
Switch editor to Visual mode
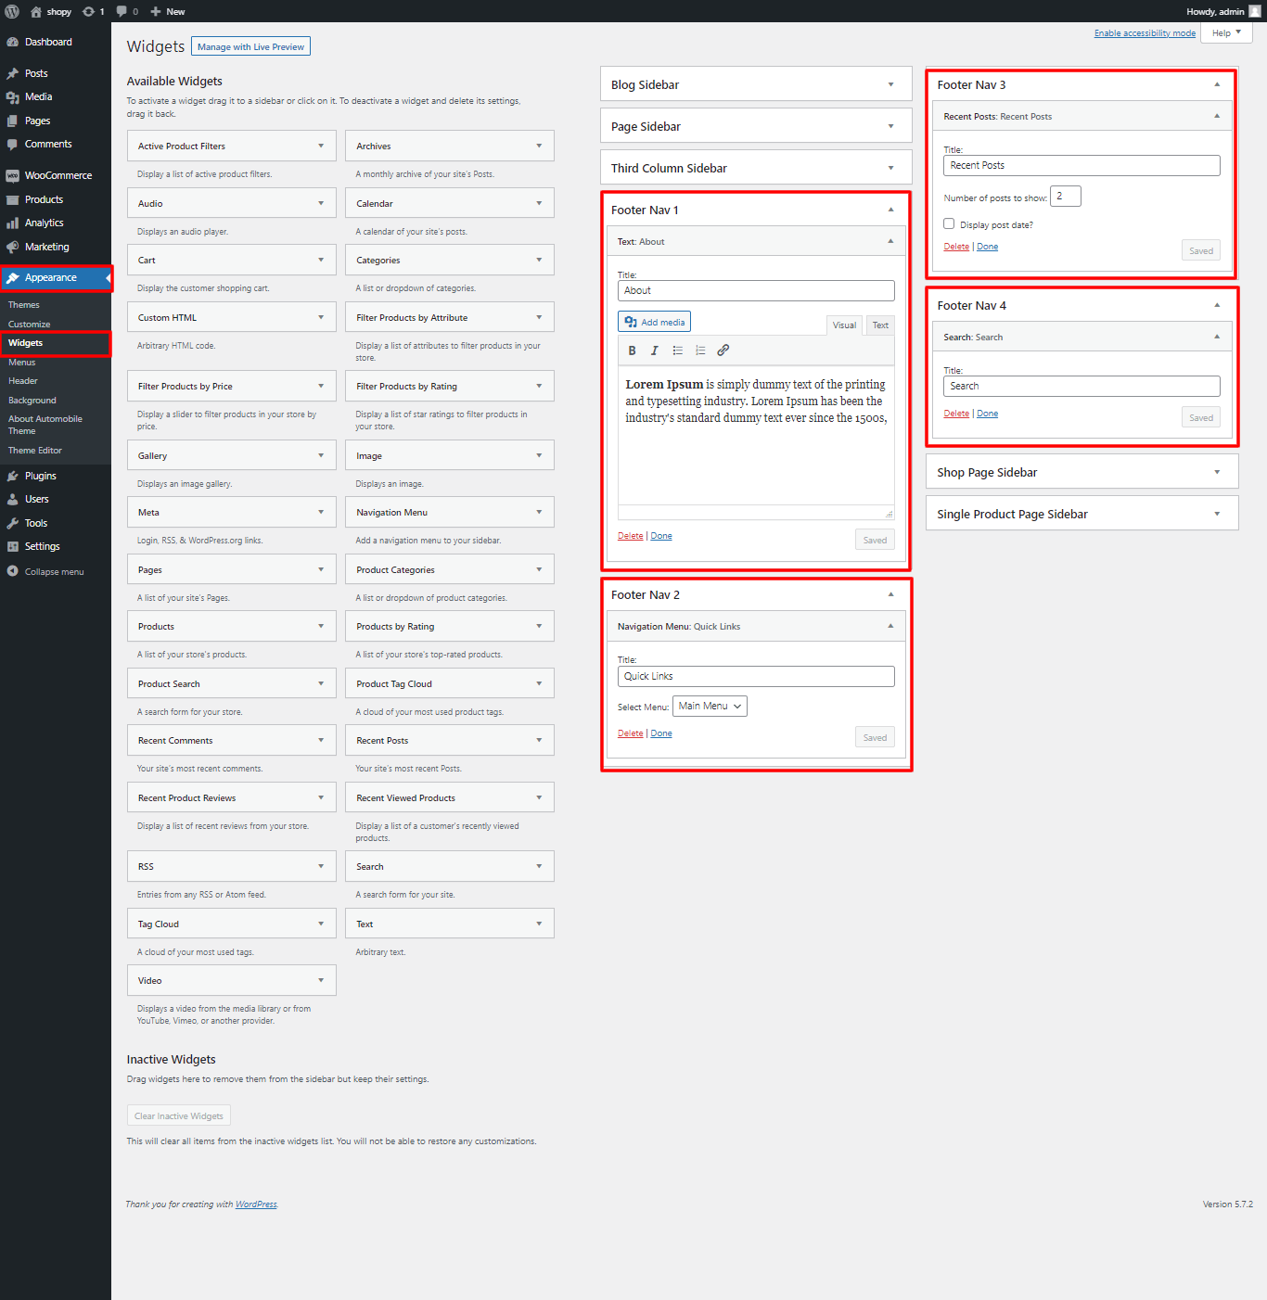(844, 325)
